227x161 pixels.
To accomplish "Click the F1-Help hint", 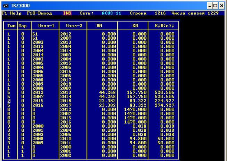I will click(12, 13).
